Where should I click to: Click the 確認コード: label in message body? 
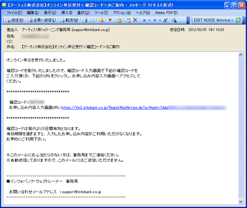click(x=19, y=102)
